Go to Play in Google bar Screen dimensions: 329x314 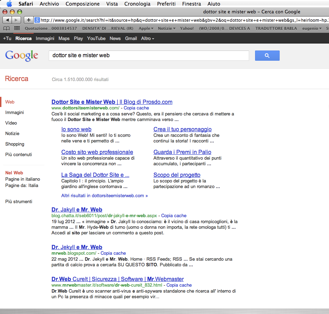tap(78, 39)
